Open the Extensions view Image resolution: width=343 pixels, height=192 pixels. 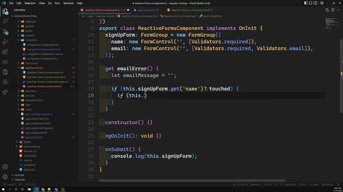[x=5, y=52]
